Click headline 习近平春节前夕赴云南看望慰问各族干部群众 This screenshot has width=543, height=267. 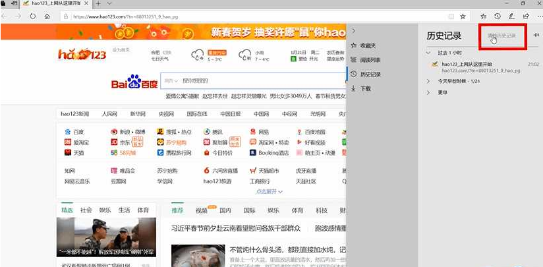click(x=236, y=229)
